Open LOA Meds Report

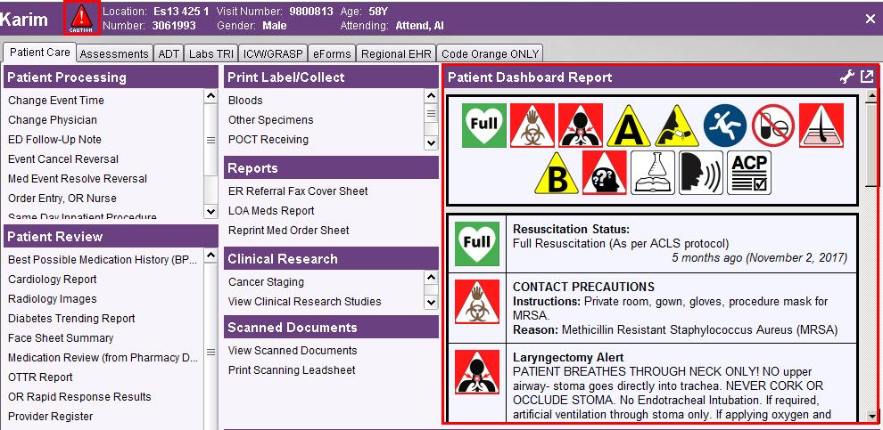(271, 211)
